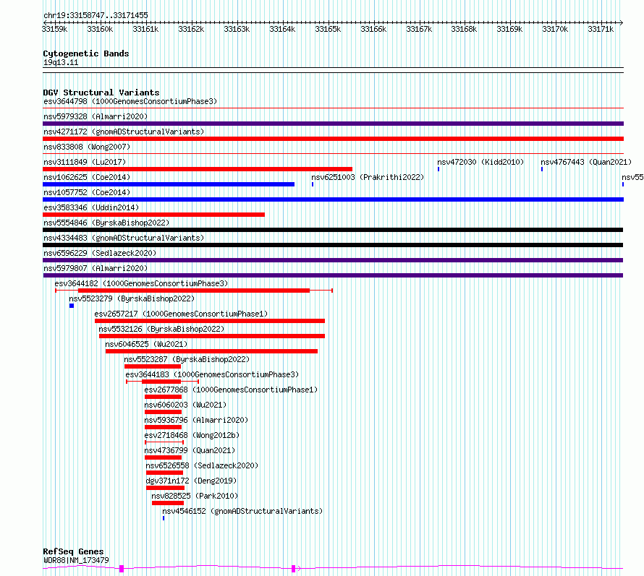Click the 33165k ruler position
The height and width of the screenshot is (576, 644).
[x=328, y=29]
